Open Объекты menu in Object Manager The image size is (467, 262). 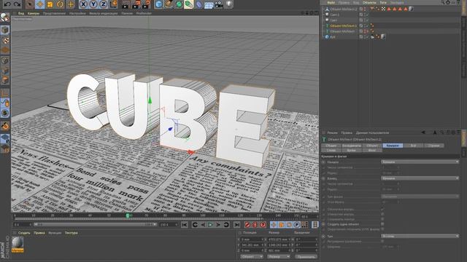pyautogui.click(x=369, y=2)
